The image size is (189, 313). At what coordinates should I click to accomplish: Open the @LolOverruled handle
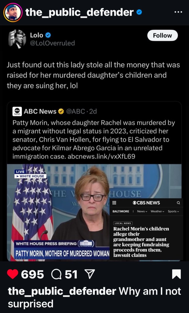52,43
